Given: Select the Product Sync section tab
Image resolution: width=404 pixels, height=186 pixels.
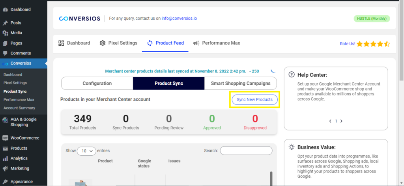Looking at the screenshot, I should tap(169, 84).
